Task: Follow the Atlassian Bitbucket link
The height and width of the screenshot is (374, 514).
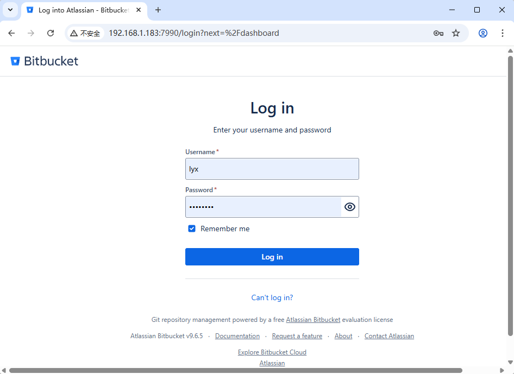Action: click(x=313, y=320)
